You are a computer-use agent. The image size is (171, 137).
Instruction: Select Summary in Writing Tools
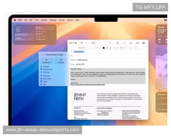point(45,76)
